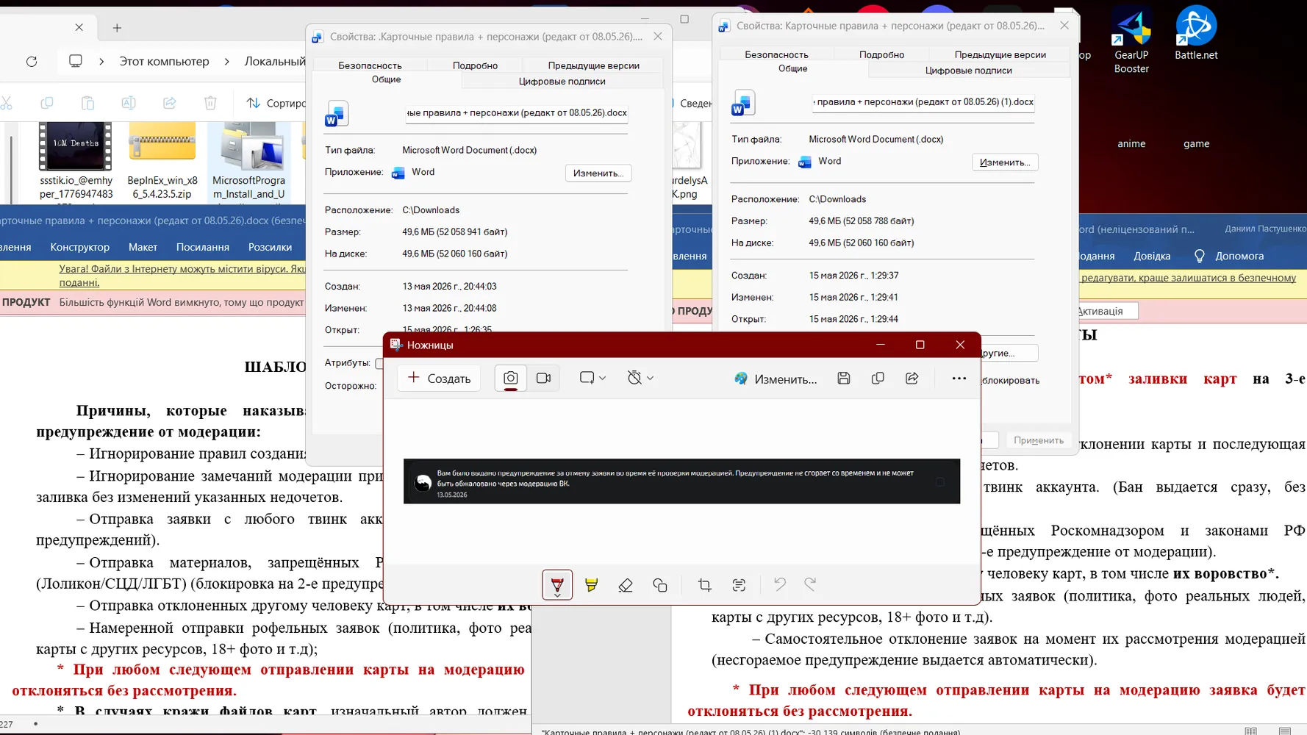Click file name field in left Properties window

point(516,112)
